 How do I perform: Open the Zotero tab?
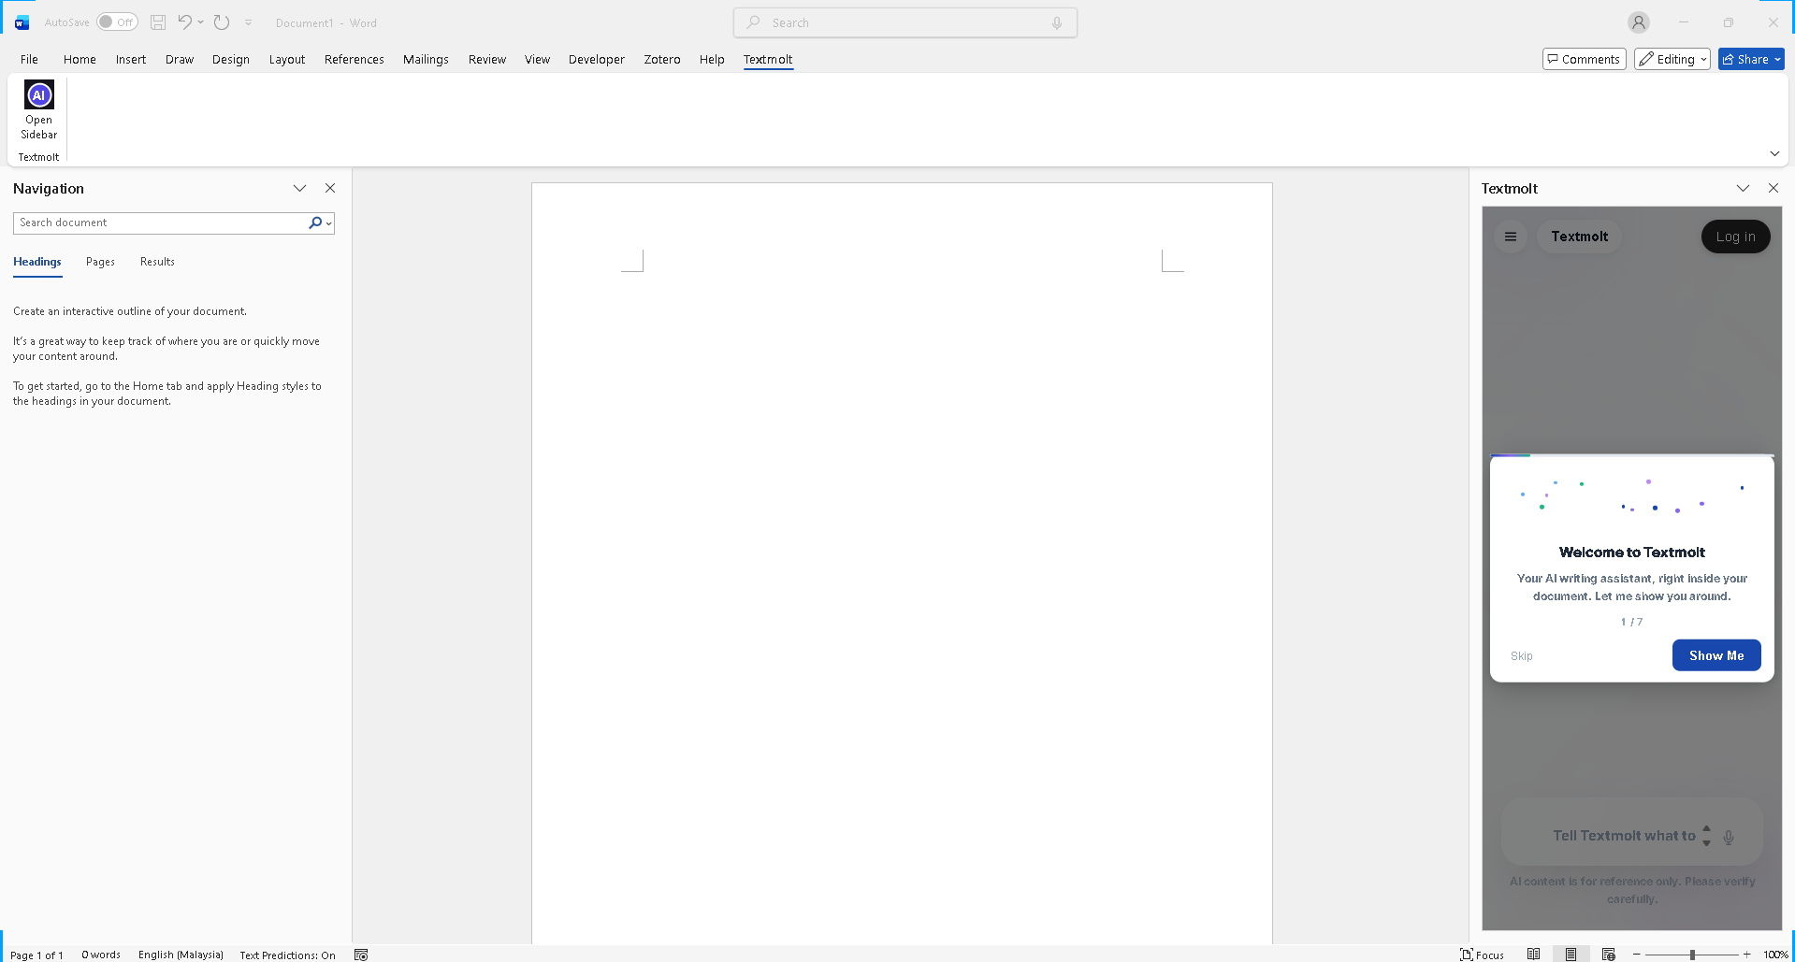point(662,59)
